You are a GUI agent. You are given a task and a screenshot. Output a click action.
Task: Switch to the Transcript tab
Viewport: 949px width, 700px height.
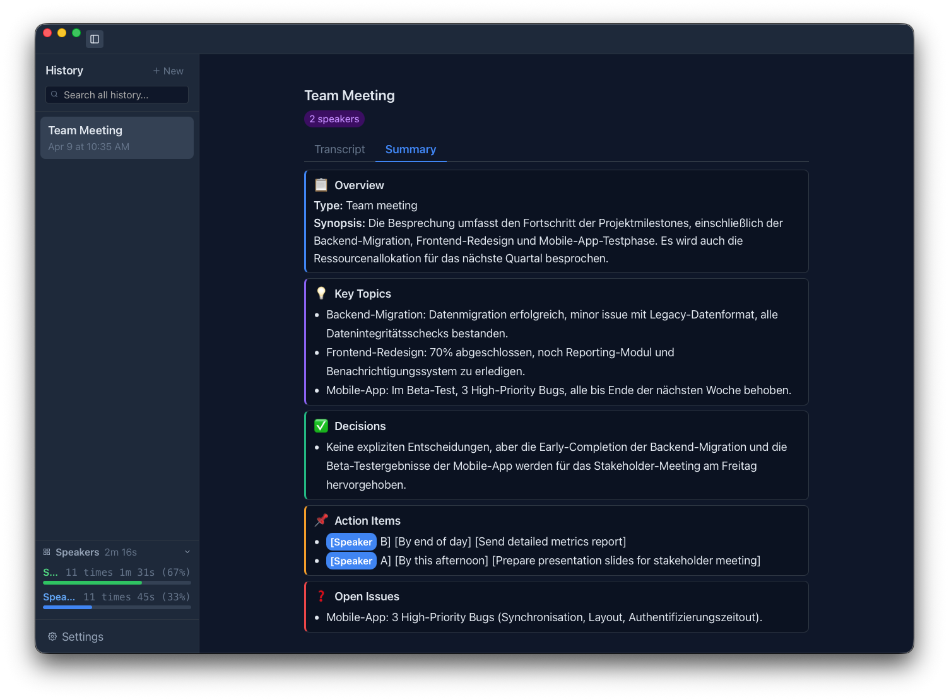coord(339,149)
